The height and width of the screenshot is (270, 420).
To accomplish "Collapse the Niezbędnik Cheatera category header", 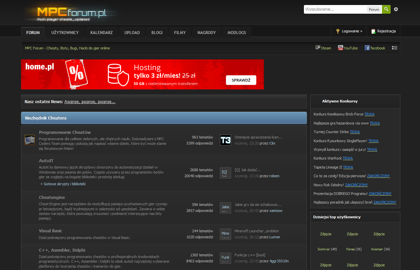I will (x=164, y=118).
